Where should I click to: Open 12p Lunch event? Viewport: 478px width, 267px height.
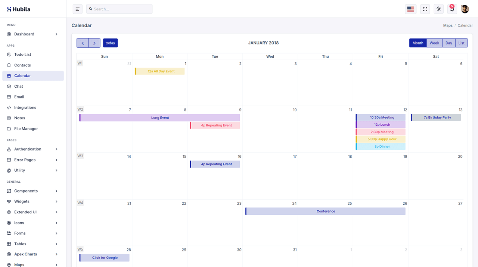click(381, 125)
